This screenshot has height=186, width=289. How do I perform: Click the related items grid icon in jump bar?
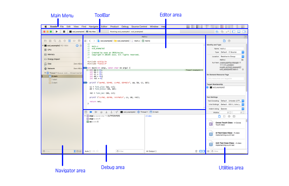[85, 41]
